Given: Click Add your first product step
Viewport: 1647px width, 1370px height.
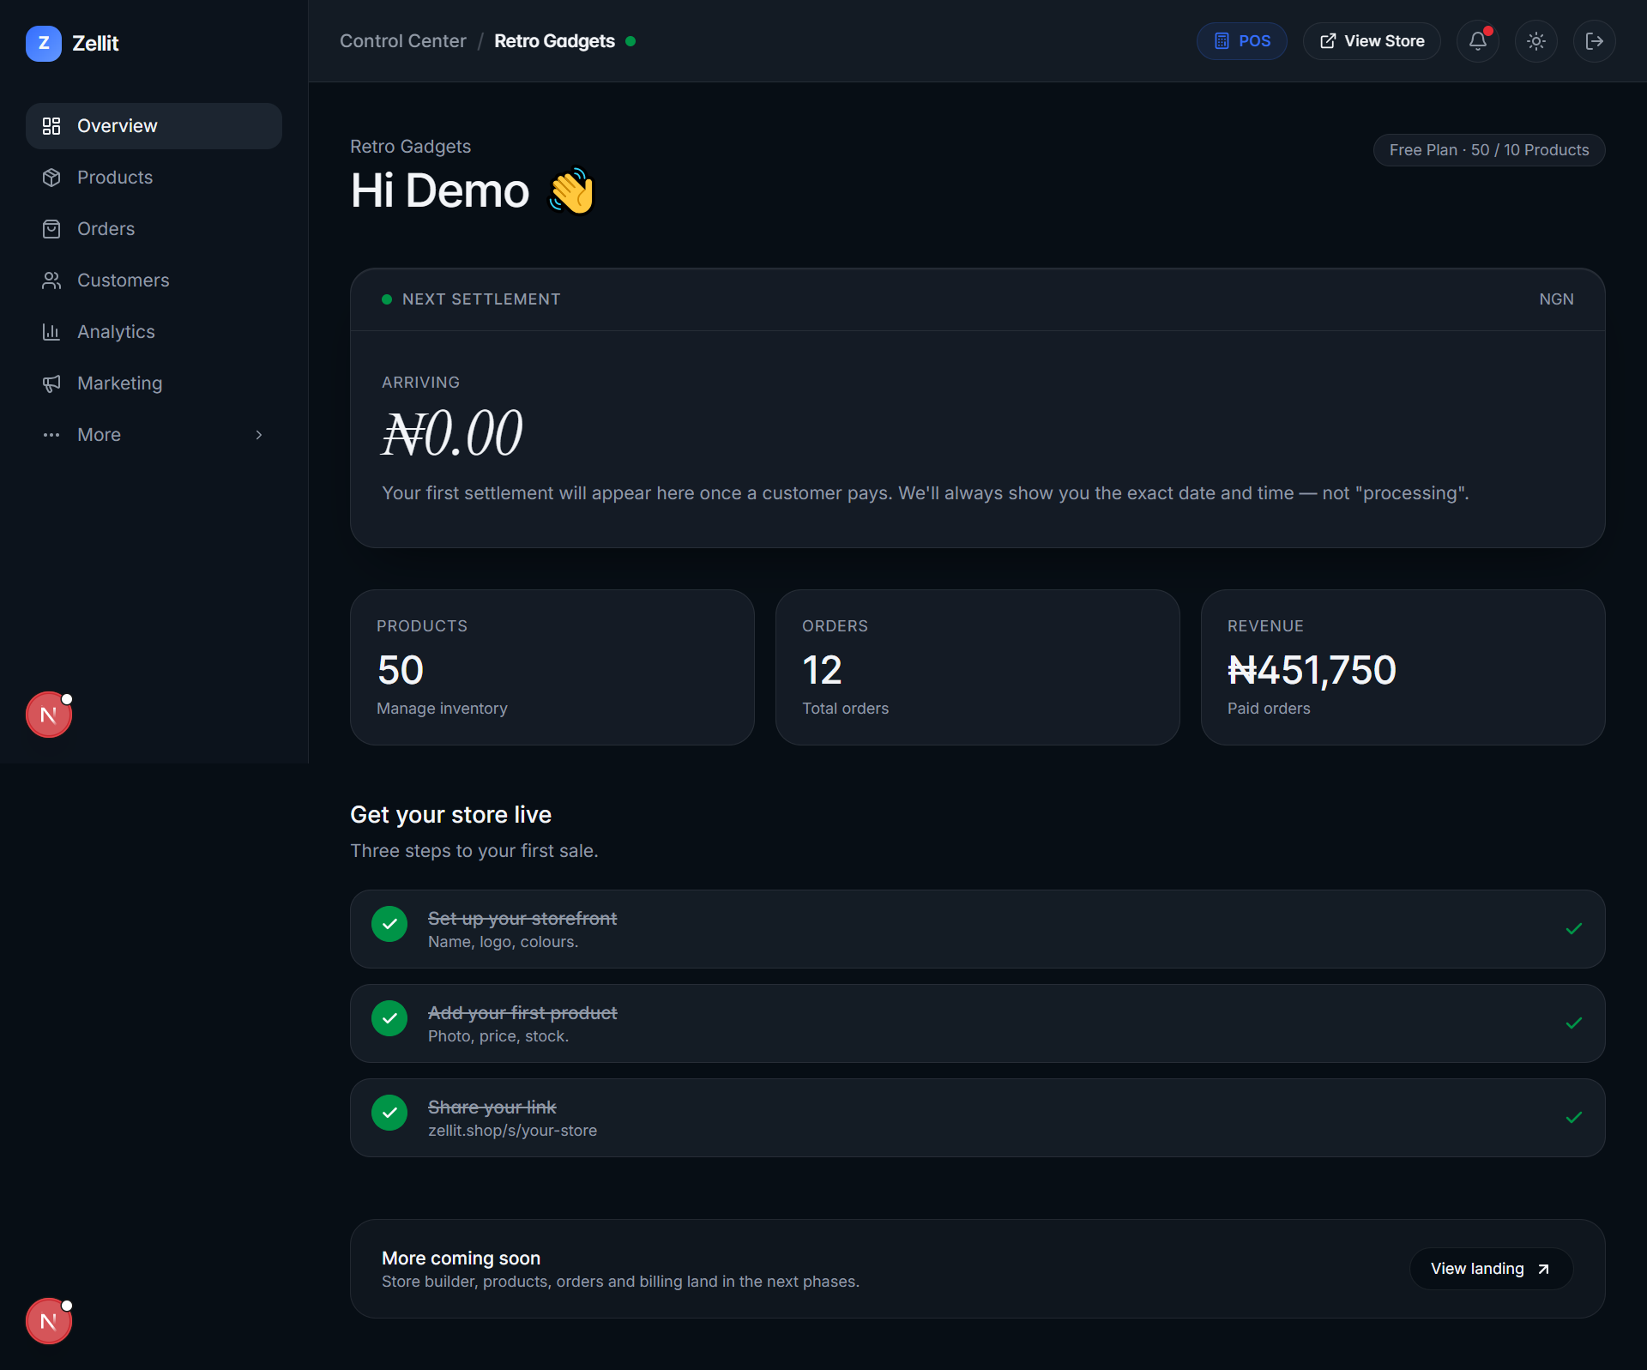Looking at the screenshot, I should pyautogui.click(x=977, y=1023).
